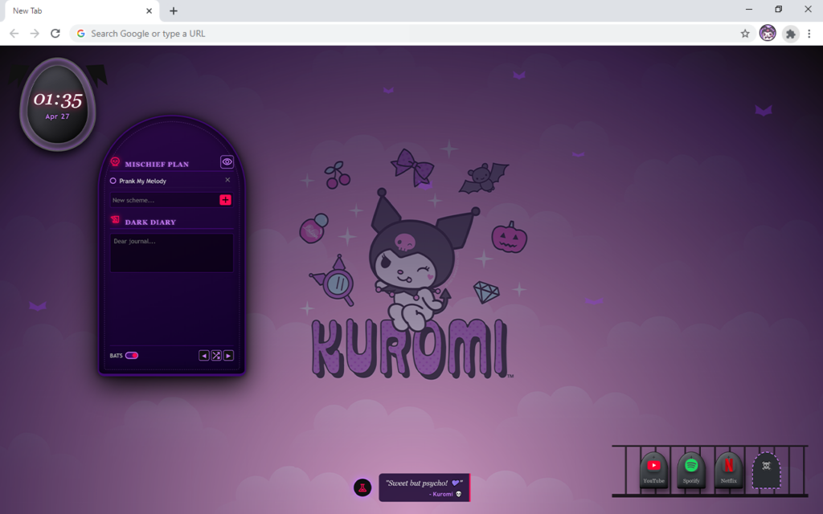The height and width of the screenshot is (514, 823).
Task: Toggle the BATS switch off
Action: point(132,355)
